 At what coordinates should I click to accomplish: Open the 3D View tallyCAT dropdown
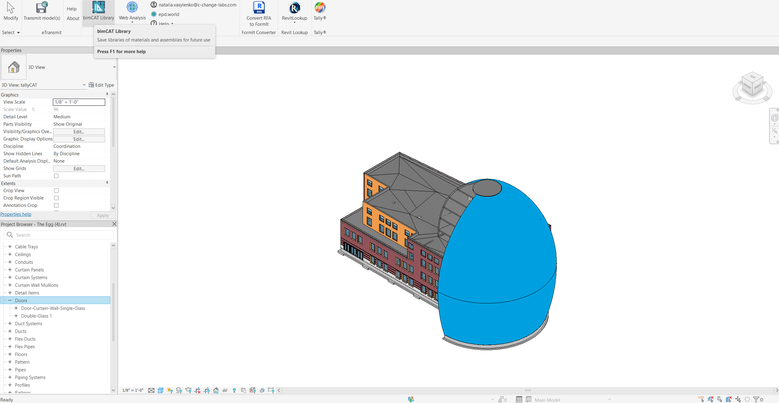84,85
